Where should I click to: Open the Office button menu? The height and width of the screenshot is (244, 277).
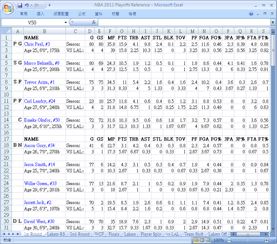click(8, 8)
